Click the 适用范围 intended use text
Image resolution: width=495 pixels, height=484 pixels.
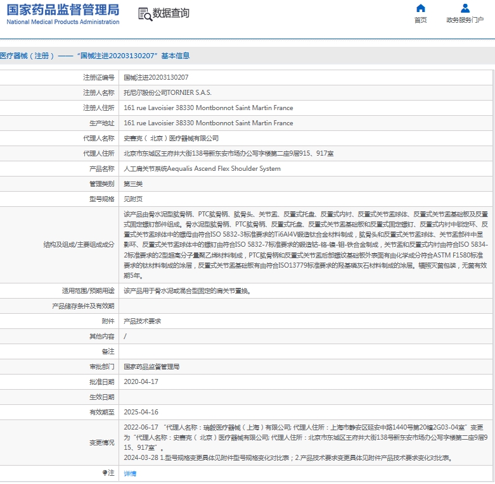188,291
